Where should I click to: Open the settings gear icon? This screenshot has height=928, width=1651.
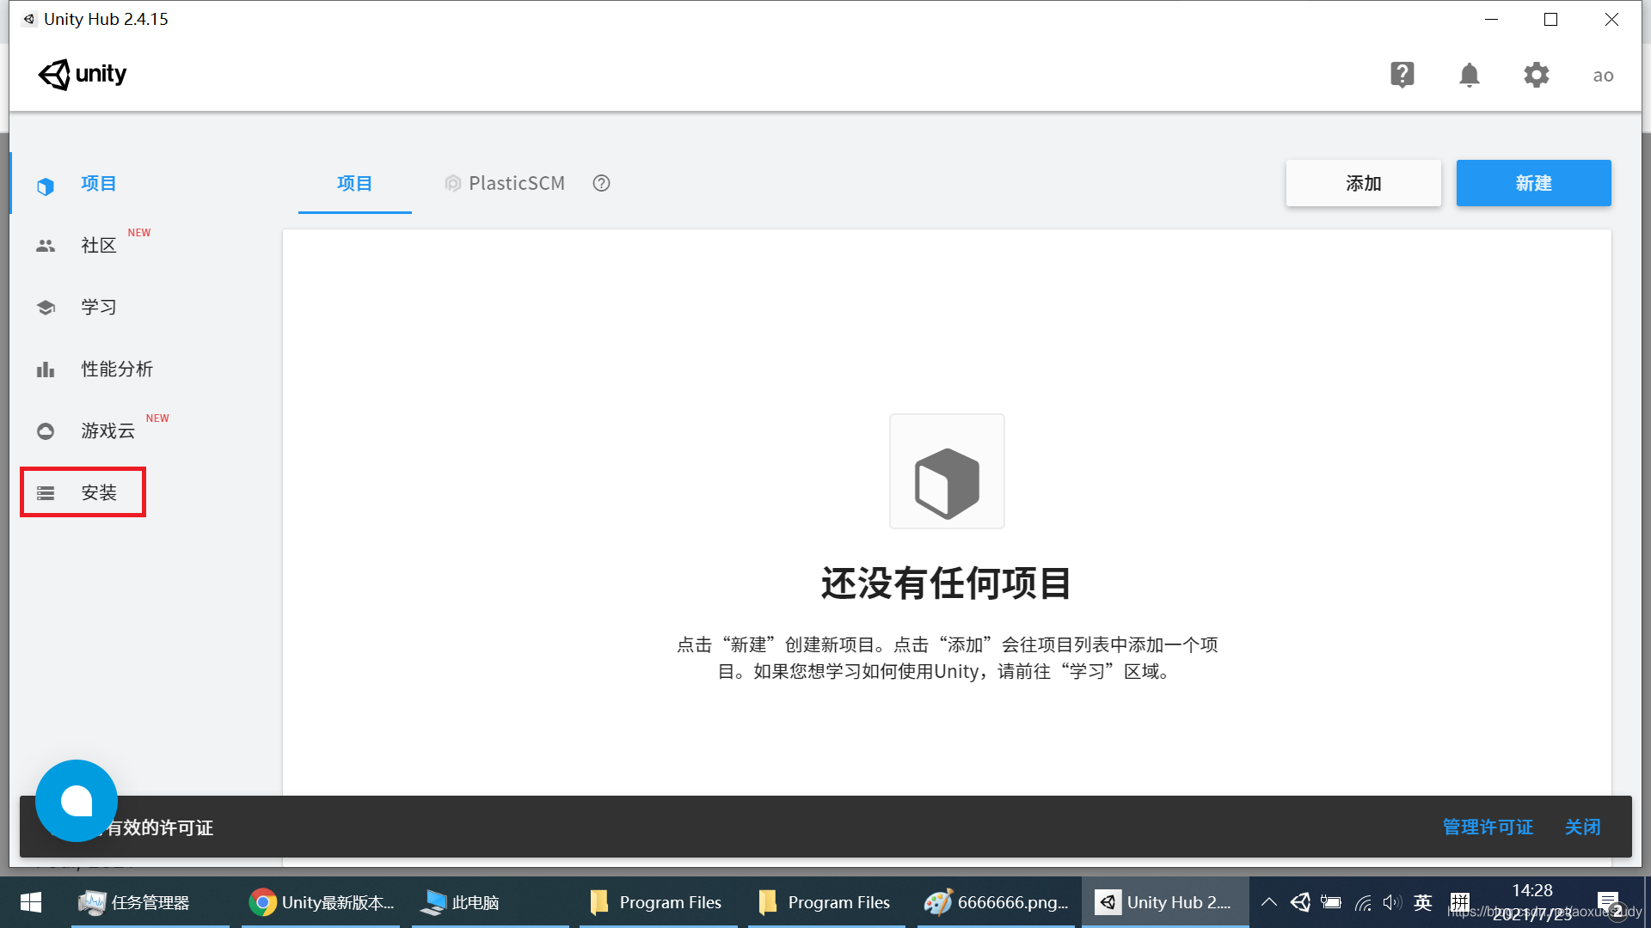[x=1536, y=75]
